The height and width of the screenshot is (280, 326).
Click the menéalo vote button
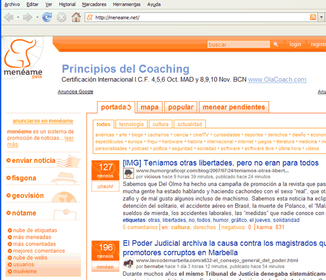coord(106,267)
